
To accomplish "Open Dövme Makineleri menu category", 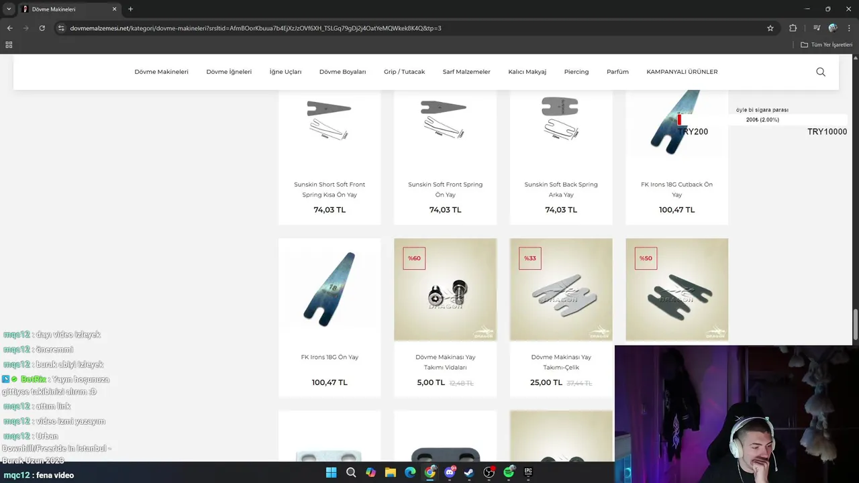I will point(161,72).
